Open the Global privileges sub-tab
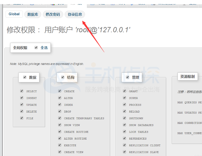The height and width of the screenshot is (156, 202). click(14, 14)
